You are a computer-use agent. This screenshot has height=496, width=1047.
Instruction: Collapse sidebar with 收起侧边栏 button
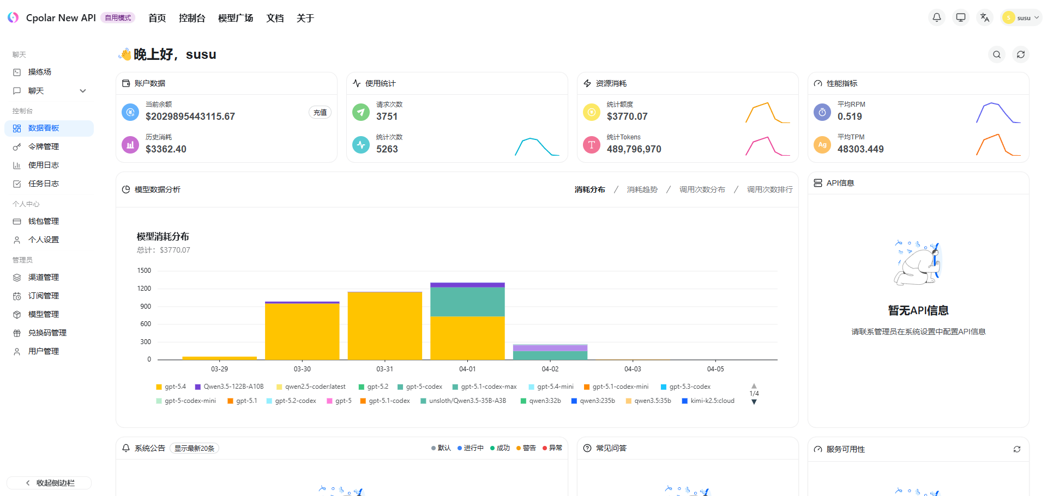tap(49, 483)
